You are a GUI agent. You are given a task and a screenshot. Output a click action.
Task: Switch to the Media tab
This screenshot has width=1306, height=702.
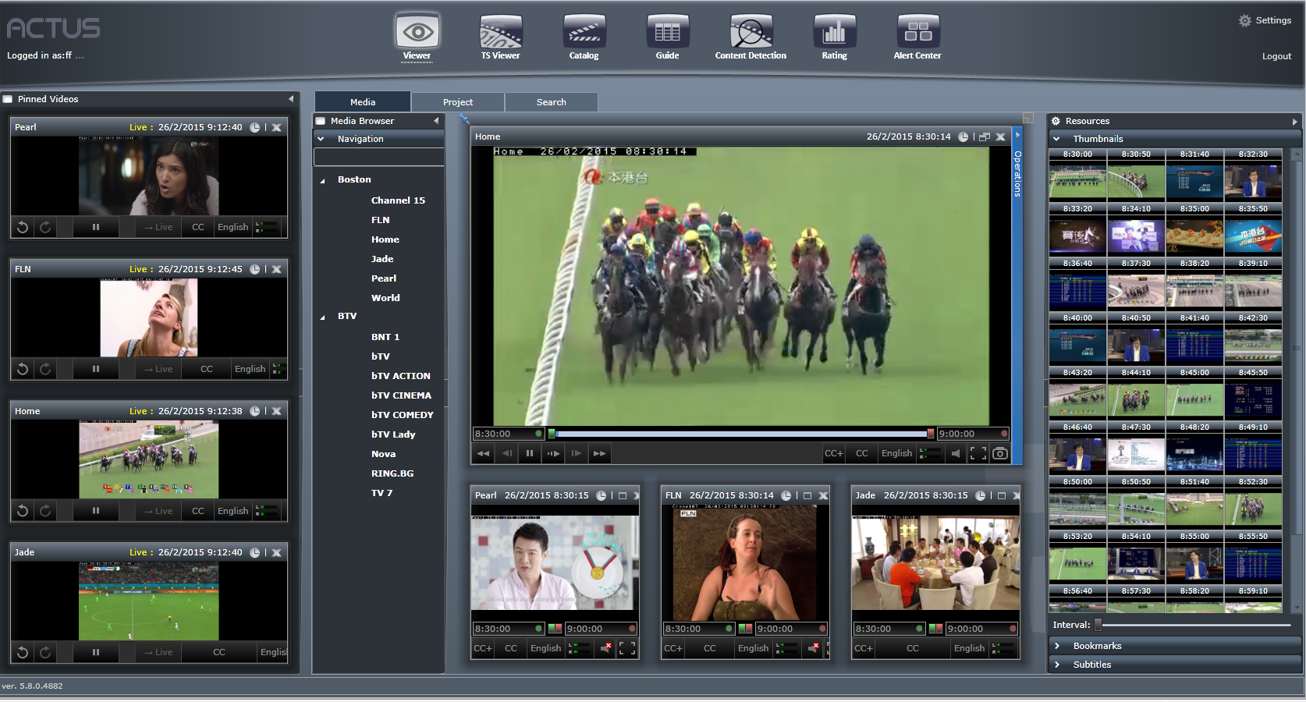[363, 102]
